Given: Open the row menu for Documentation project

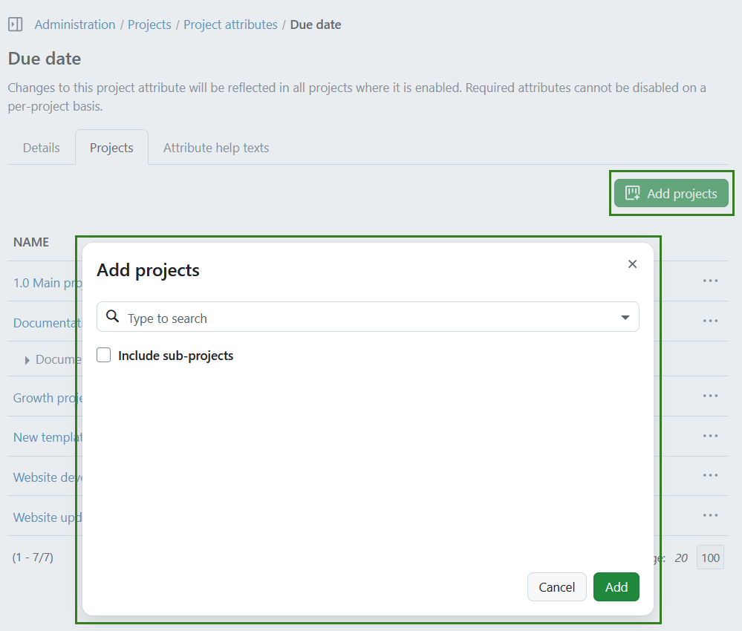Looking at the screenshot, I should pyautogui.click(x=709, y=321).
